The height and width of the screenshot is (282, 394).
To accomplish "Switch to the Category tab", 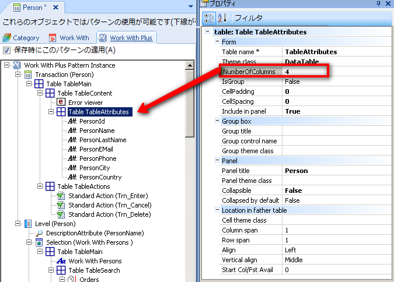I will tap(22, 38).
